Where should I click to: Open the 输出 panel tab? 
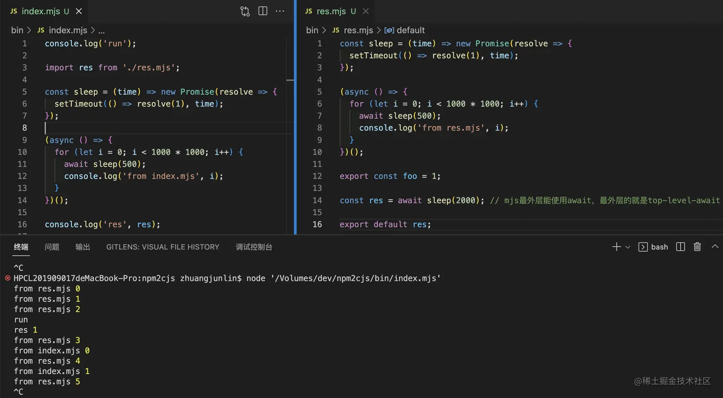coord(83,247)
